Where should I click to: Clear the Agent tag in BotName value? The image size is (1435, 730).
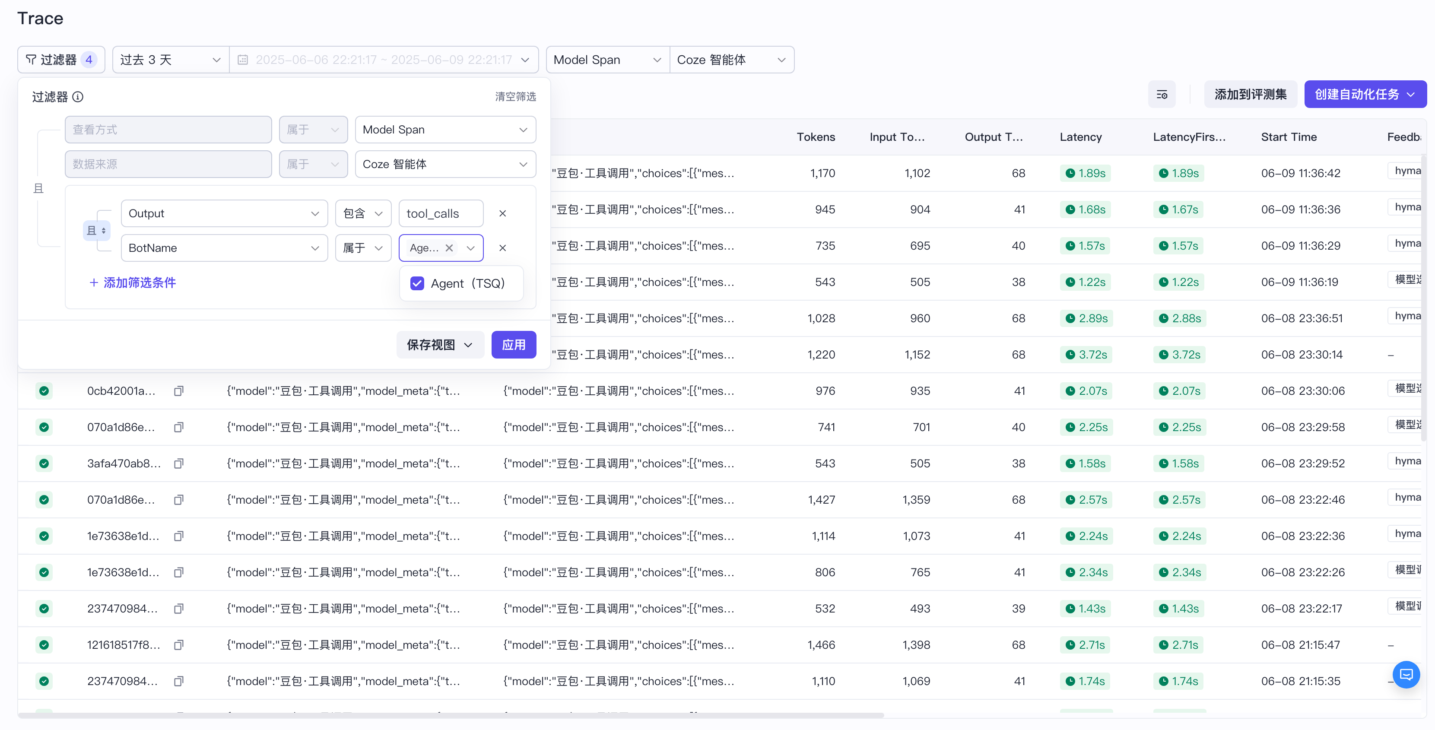[x=449, y=248]
